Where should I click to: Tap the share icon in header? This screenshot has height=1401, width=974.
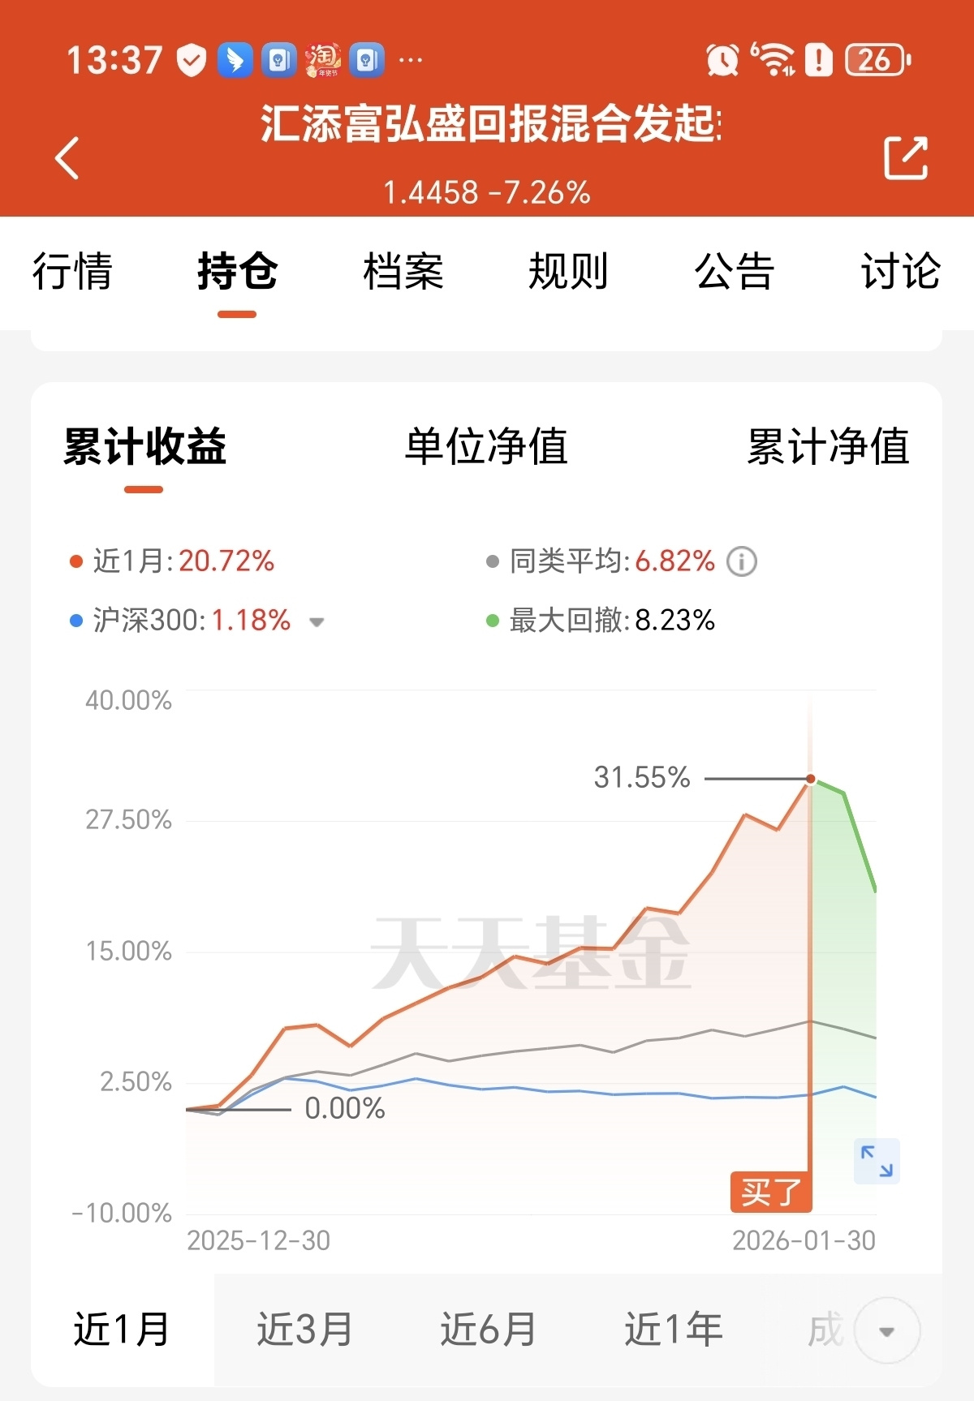[905, 157]
